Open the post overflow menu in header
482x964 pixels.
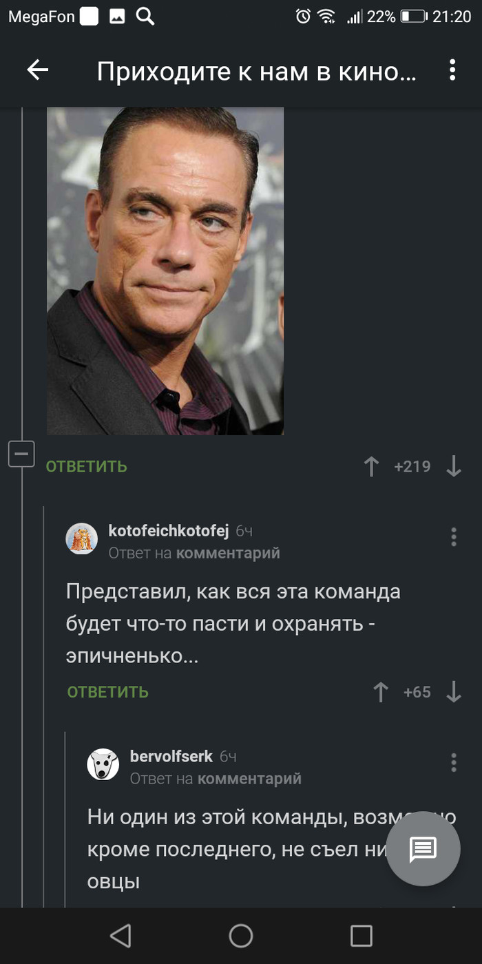coord(452,70)
